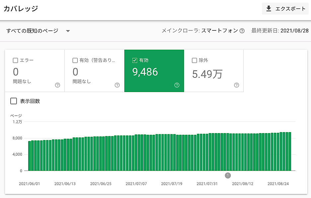Click help icon in 有効（警告あり）card
This screenshot has width=311, height=198.
pos(117,85)
